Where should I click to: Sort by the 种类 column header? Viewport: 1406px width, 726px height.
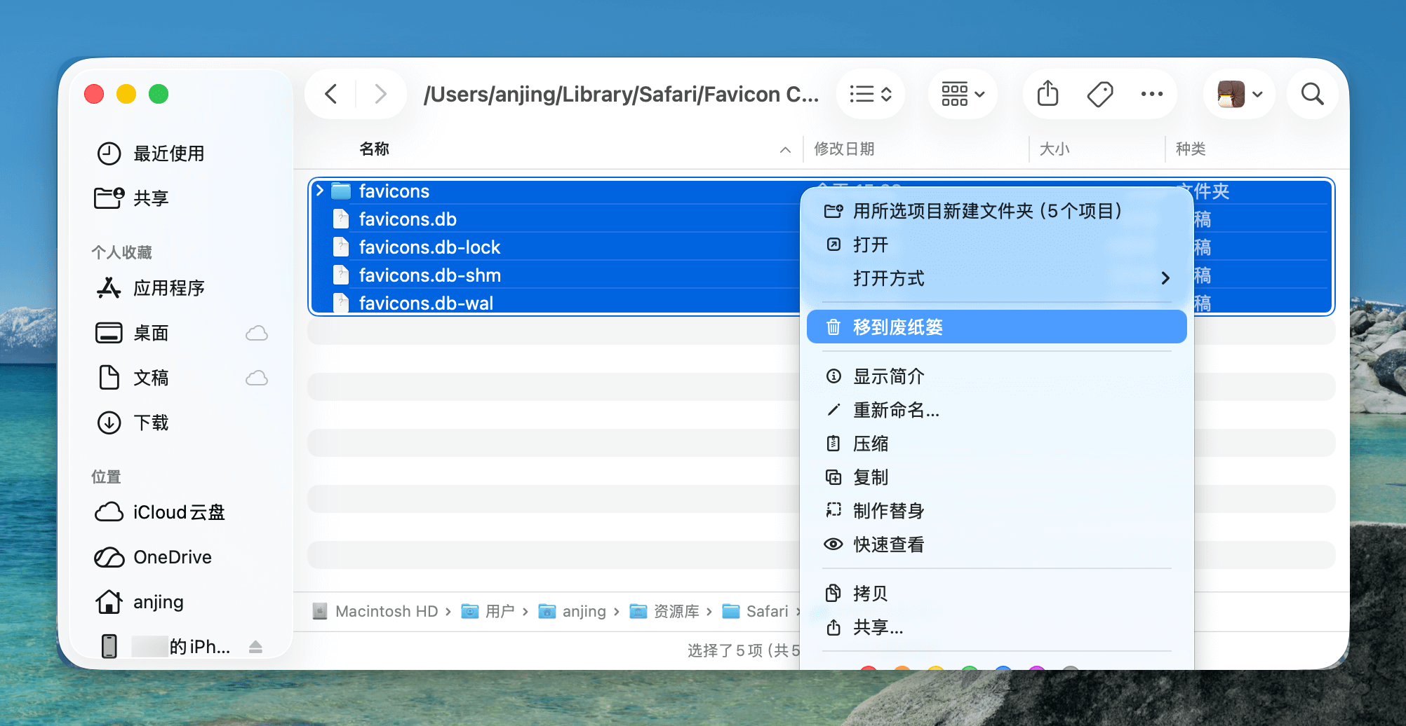1191,149
